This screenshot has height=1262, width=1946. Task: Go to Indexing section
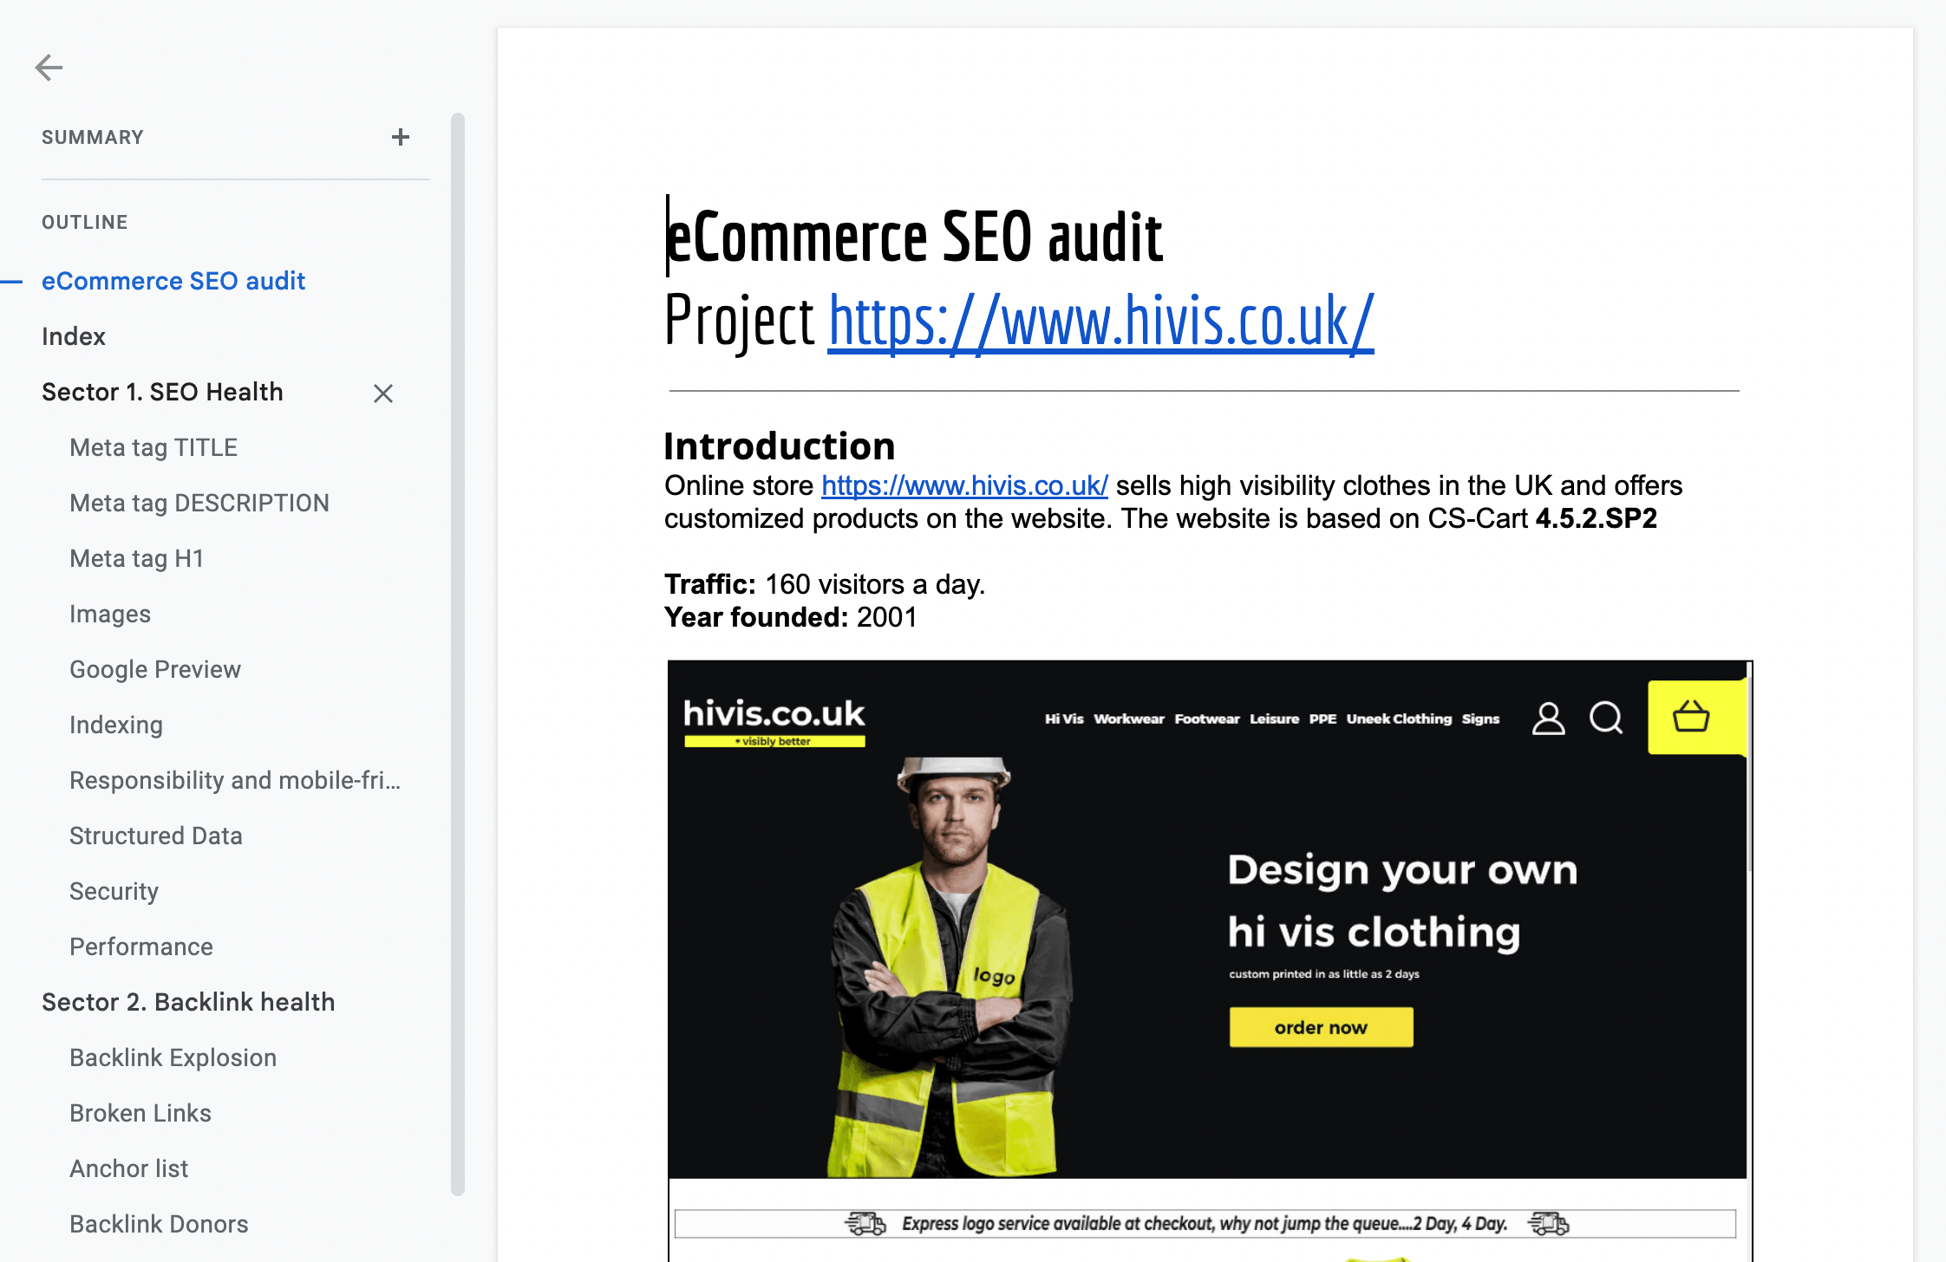coord(116,725)
